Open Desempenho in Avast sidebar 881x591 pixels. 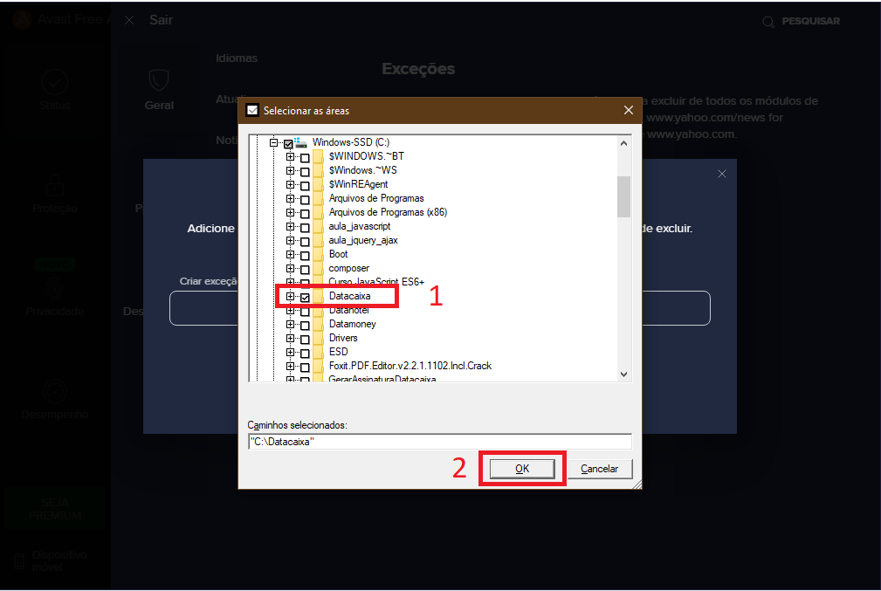pos(55,400)
